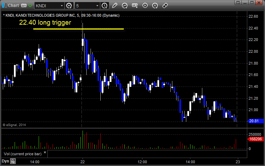
Task: Open the alerts "A" menu
Action: tap(155, 6)
